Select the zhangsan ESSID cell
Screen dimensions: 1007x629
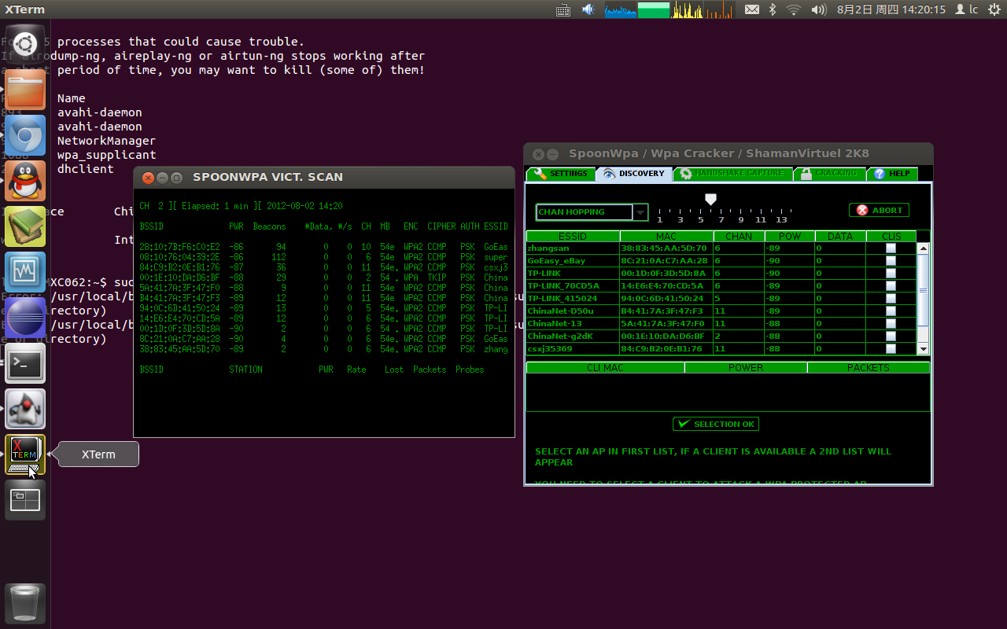point(573,248)
